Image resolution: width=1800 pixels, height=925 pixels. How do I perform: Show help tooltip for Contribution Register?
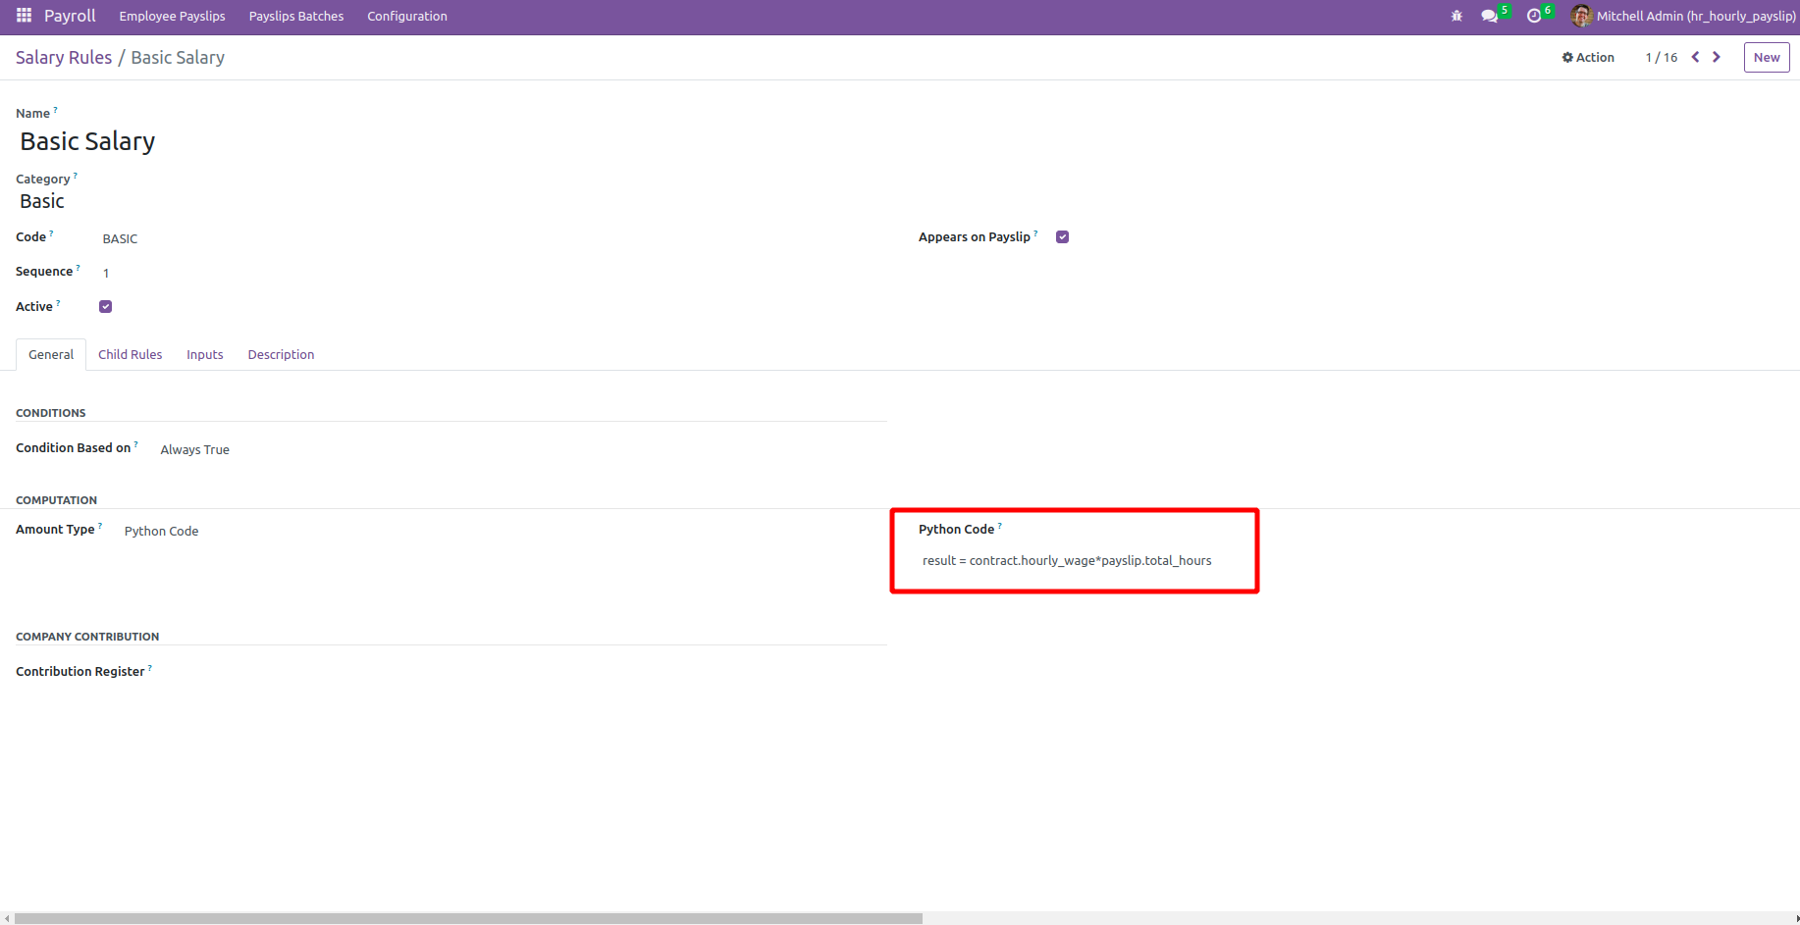tap(150, 668)
